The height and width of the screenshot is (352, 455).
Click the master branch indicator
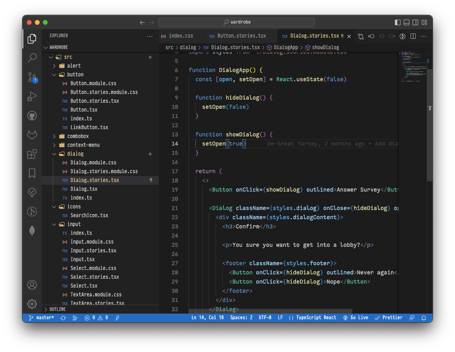coord(42,318)
